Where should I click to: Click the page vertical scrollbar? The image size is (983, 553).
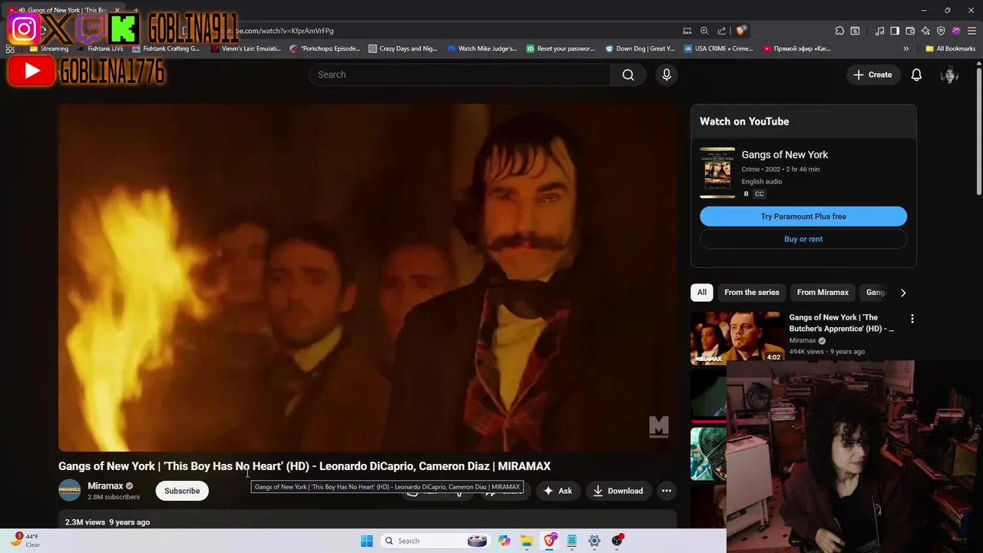point(978,131)
